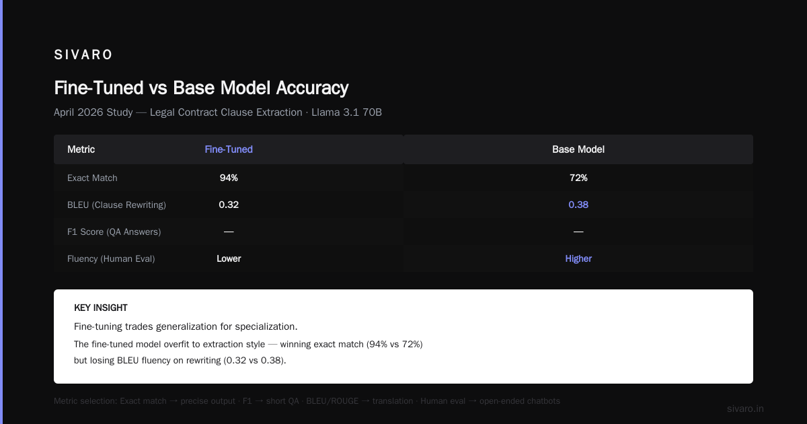Select the 94% fine-tuned exact match value

(229, 178)
